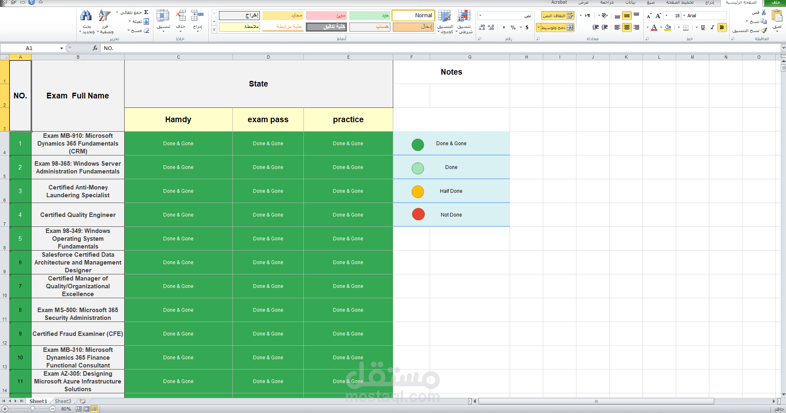Click the Percent Style icon
Screen dimensions: 786x413
[x=513, y=27]
